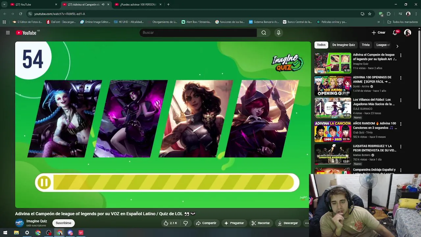The image size is (421, 237).
Task: Click the Recortar button
Action: point(260,223)
